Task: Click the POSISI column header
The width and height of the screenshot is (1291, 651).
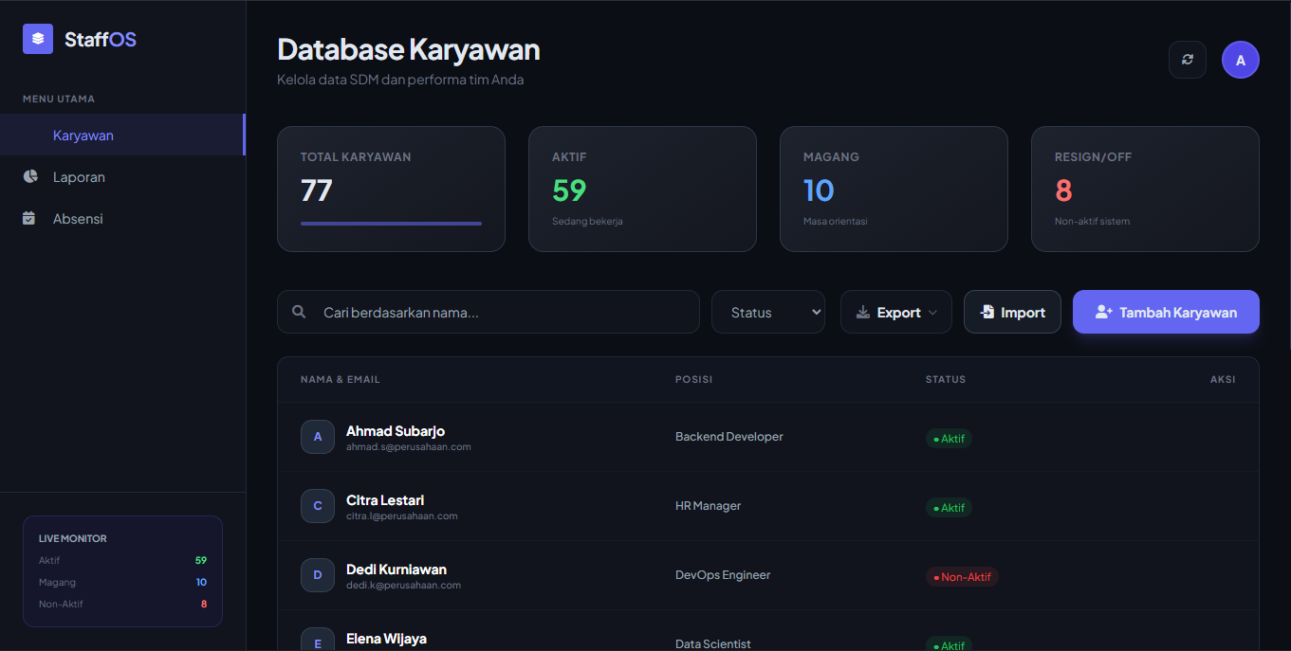Action: (693, 379)
